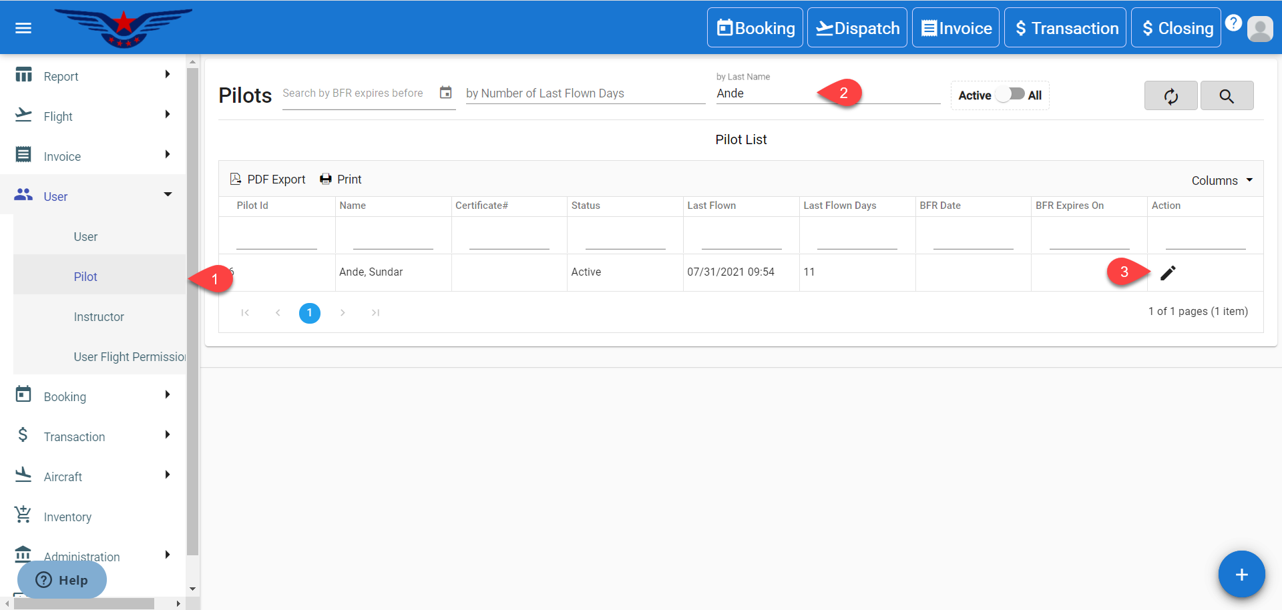Collapse the User sidebar section
This screenshot has height=610, width=1282.
[93, 196]
